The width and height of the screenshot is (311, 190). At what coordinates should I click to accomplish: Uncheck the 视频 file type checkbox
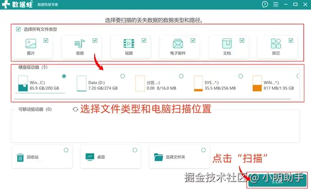144,40
